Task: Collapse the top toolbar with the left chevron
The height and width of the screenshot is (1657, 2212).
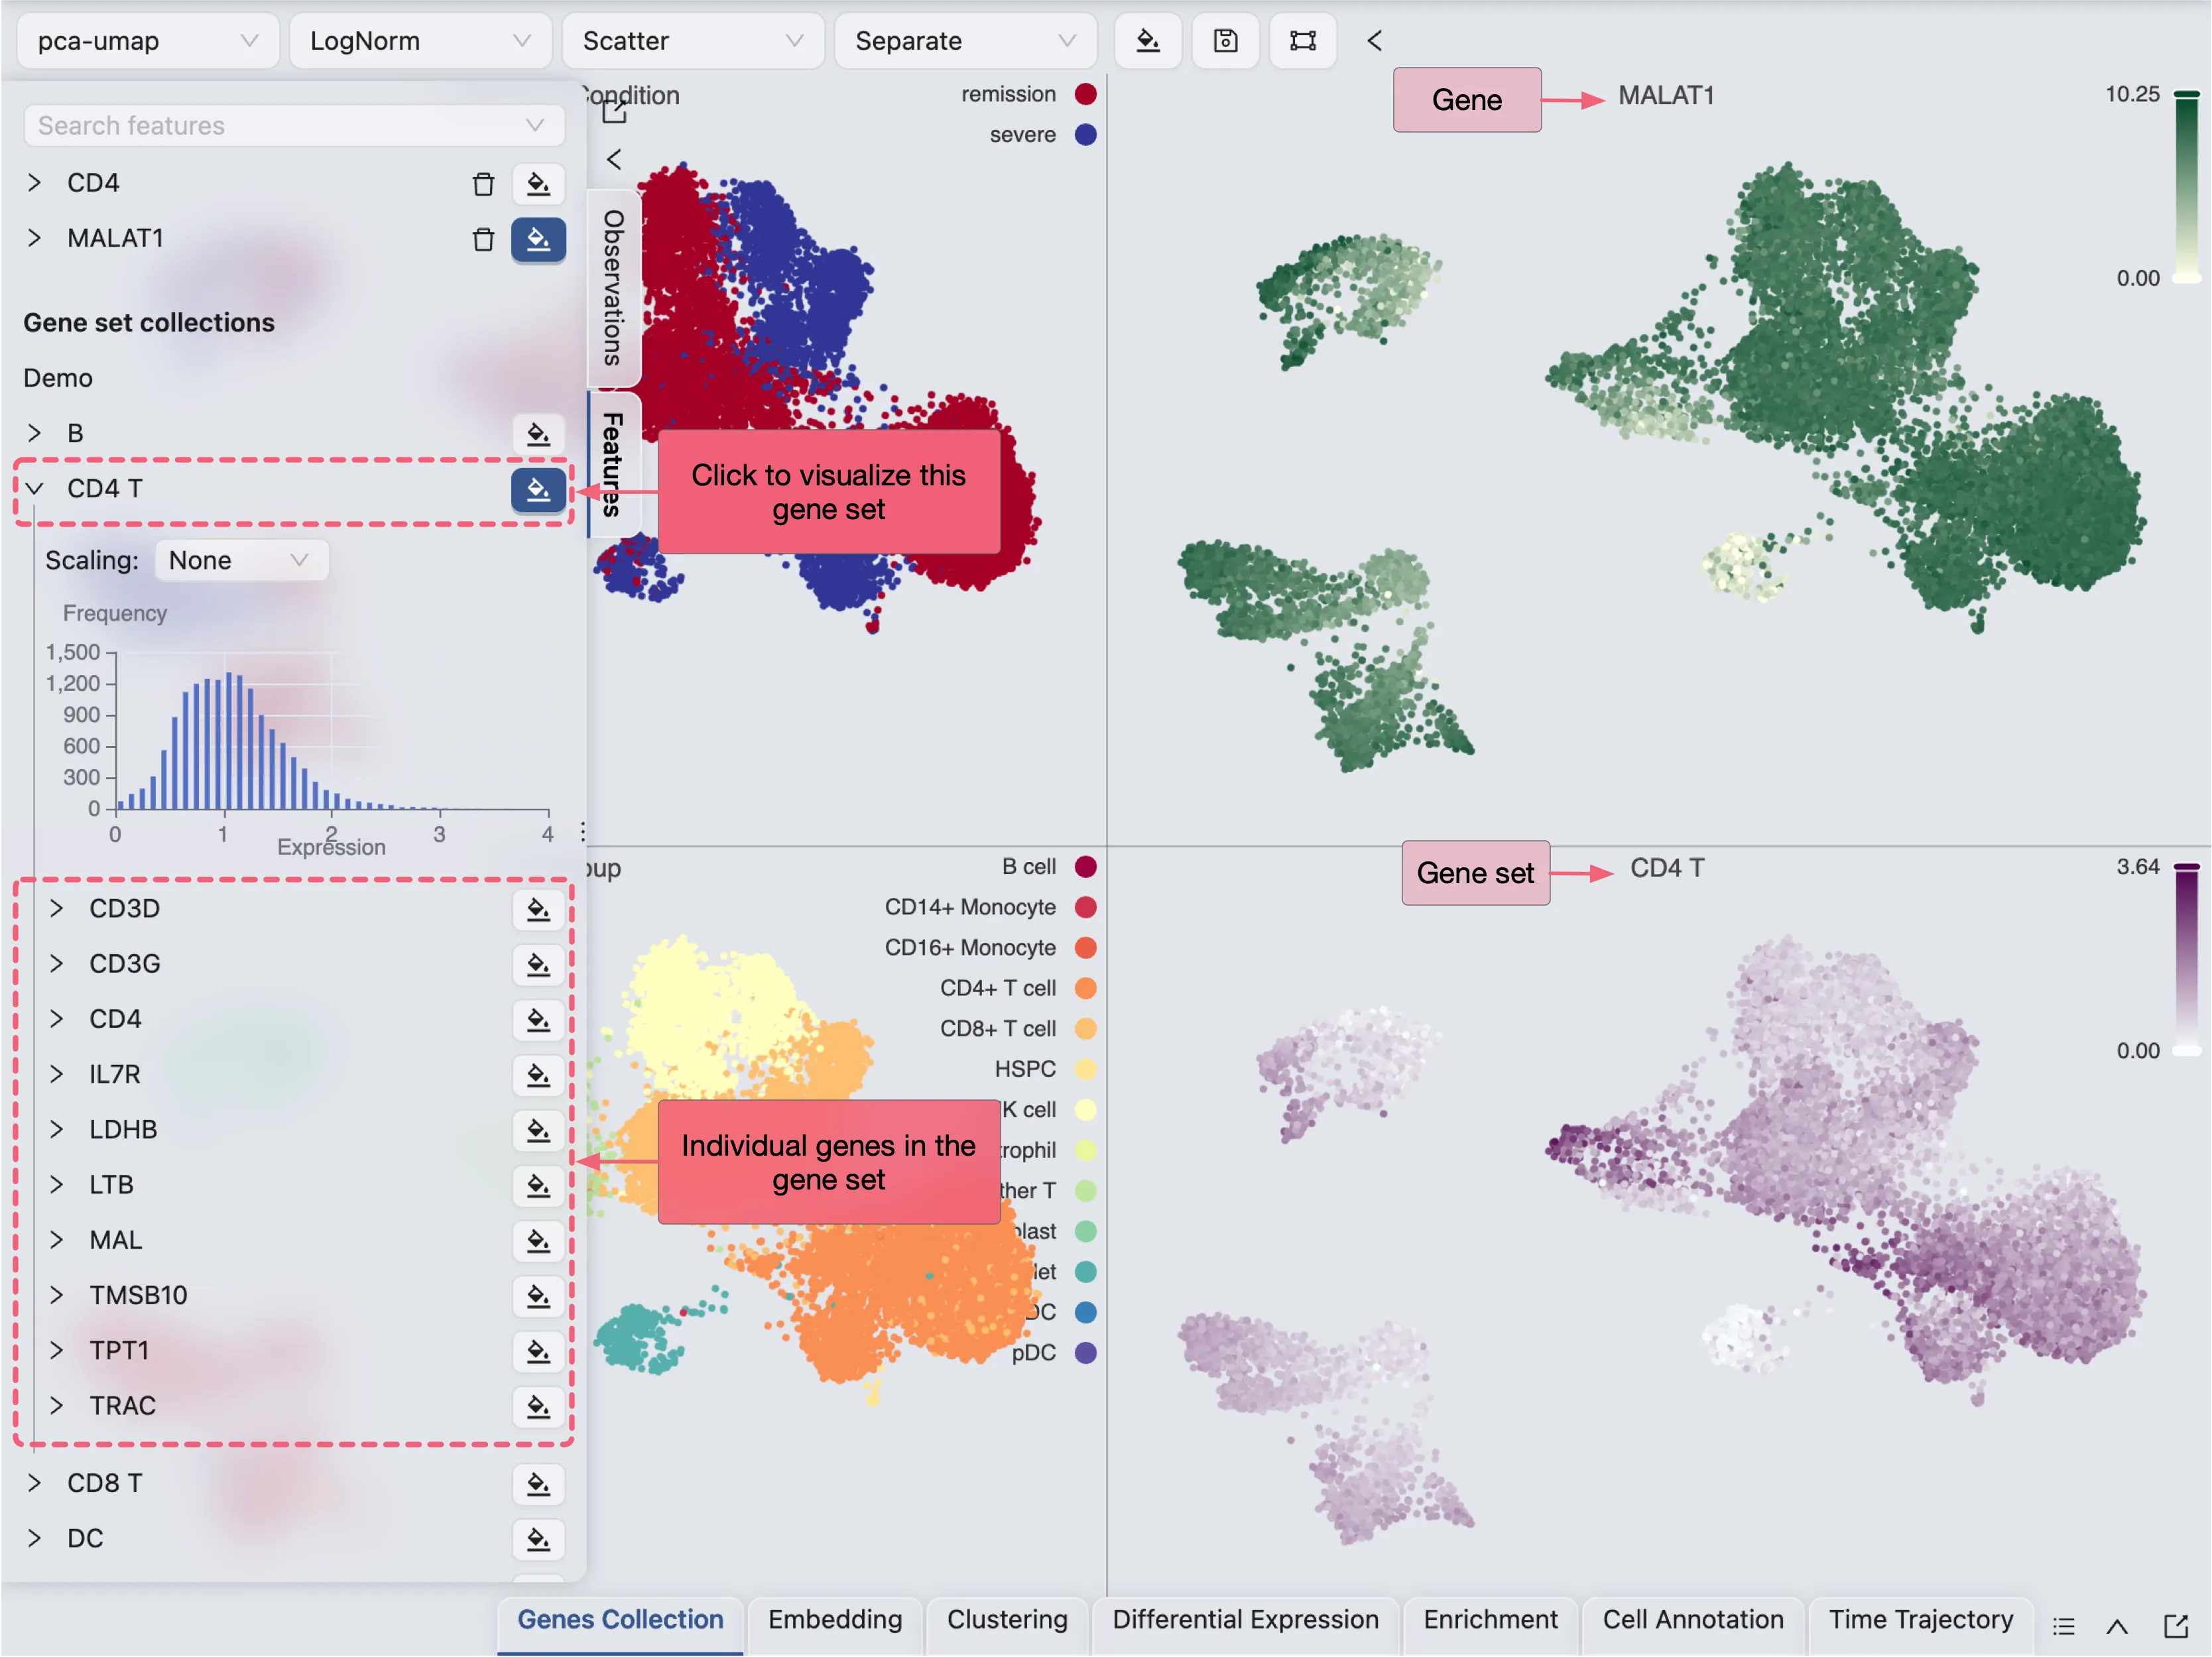Action: 1374,41
